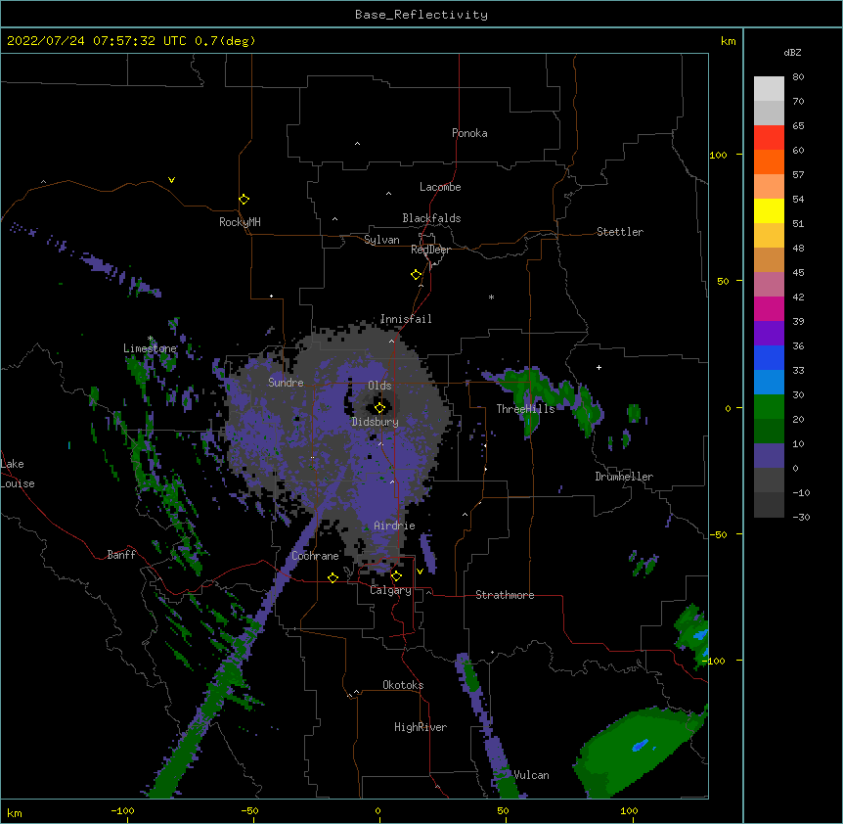Click the Cochrane town label
Screen dimensions: 843x824
(315, 556)
